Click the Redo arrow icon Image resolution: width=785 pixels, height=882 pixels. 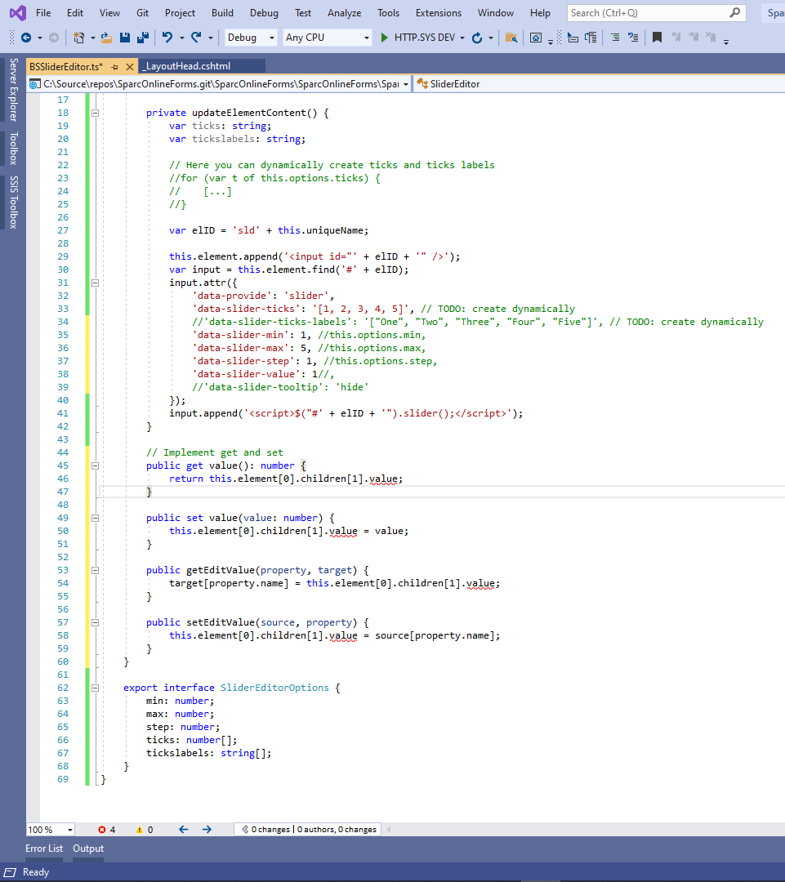[196, 38]
